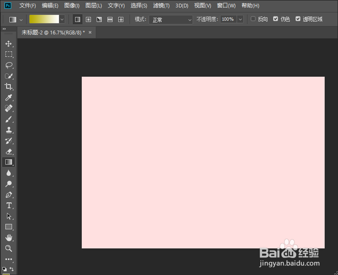This screenshot has width=338, height=275.
Task: Uncheck the 透明区域 transparency checkbox
Action: pyautogui.click(x=298, y=19)
